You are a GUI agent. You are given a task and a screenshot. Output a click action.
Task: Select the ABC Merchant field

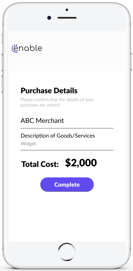(67, 121)
